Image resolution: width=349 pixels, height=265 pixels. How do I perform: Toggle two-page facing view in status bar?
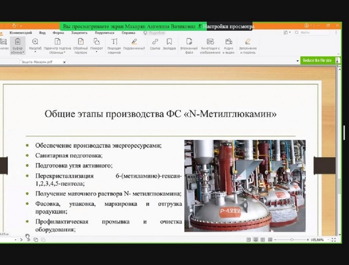[262, 240]
